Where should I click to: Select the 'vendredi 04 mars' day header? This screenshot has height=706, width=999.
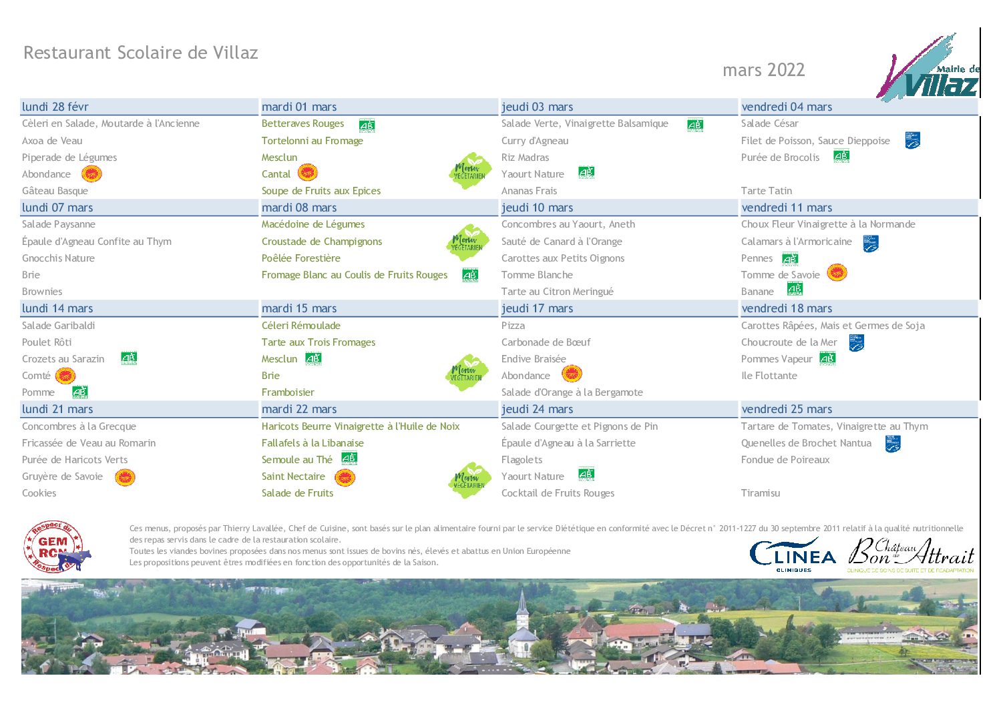point(859,107)
